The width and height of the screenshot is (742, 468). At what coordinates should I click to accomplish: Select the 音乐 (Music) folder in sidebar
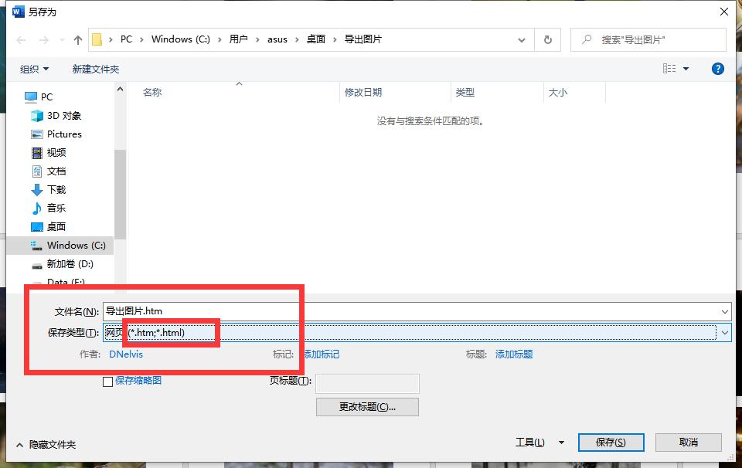tap(56, 208)
